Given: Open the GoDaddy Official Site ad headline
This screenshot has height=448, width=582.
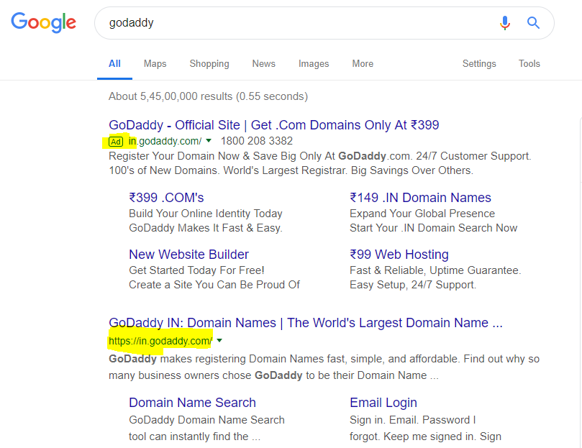Looking at the screenshot, I should click(274, 125).
